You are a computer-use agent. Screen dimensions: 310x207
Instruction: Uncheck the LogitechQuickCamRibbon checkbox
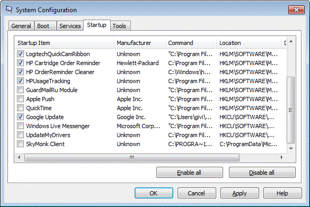coord(20,54)
